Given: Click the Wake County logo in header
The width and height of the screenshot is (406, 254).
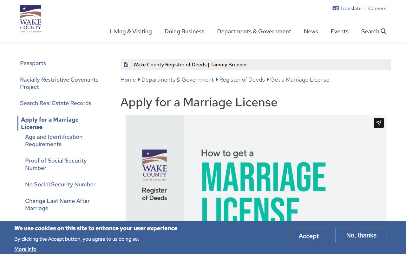Looking at the screenshot, I should pyautogui.click(x=30, y=19).
